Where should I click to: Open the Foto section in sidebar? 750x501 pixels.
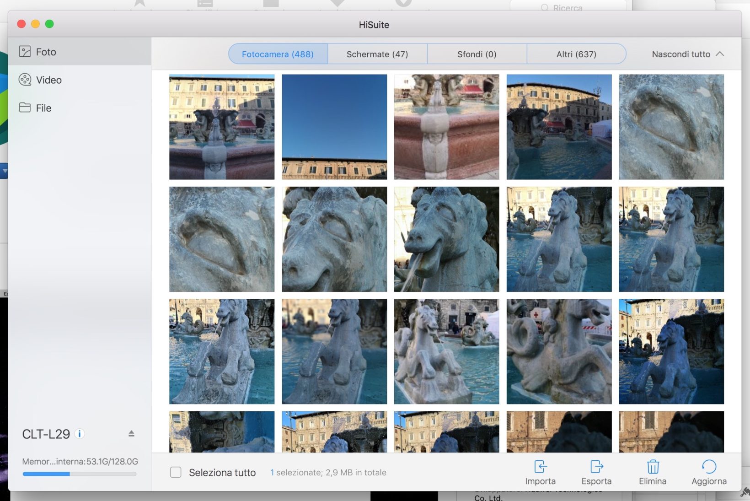point(80,52)
